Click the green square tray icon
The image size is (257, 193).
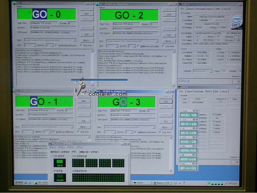point(209,183)
